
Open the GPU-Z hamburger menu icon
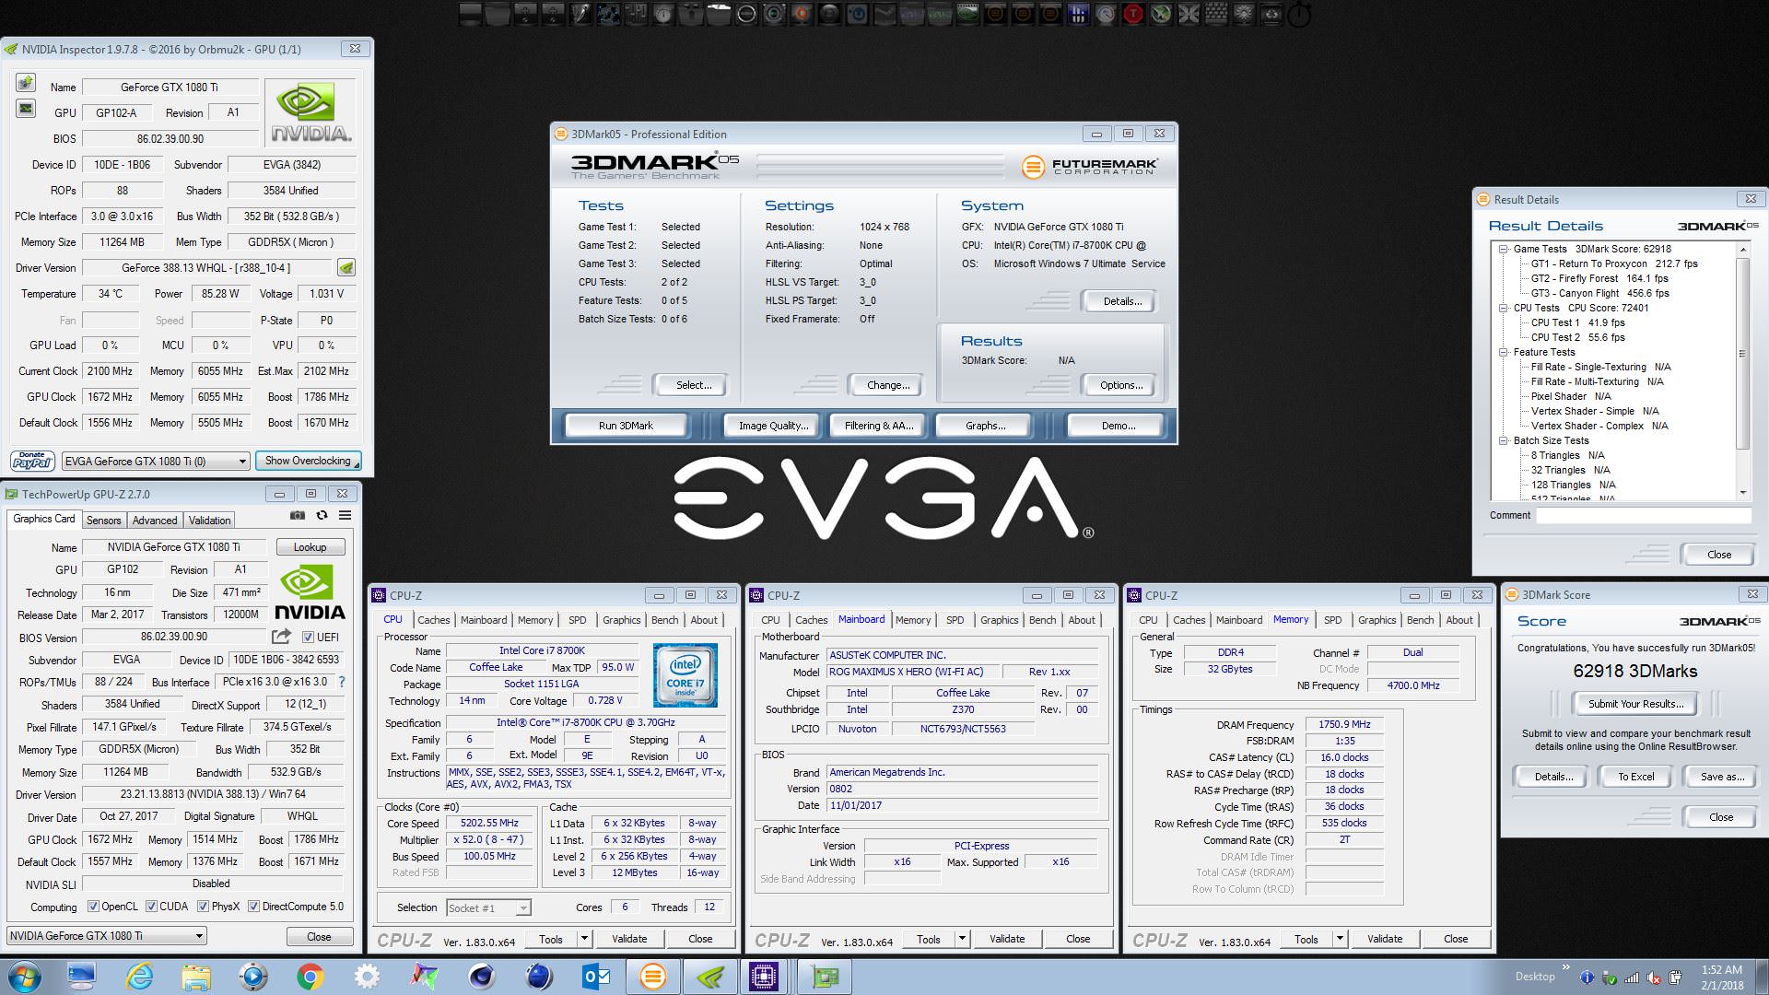point(345,516)
